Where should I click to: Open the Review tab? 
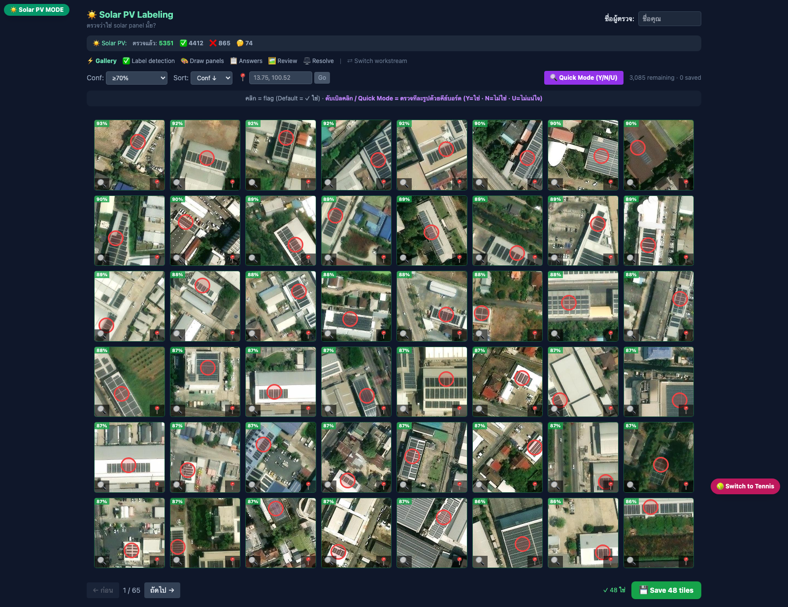pos(283,61)
